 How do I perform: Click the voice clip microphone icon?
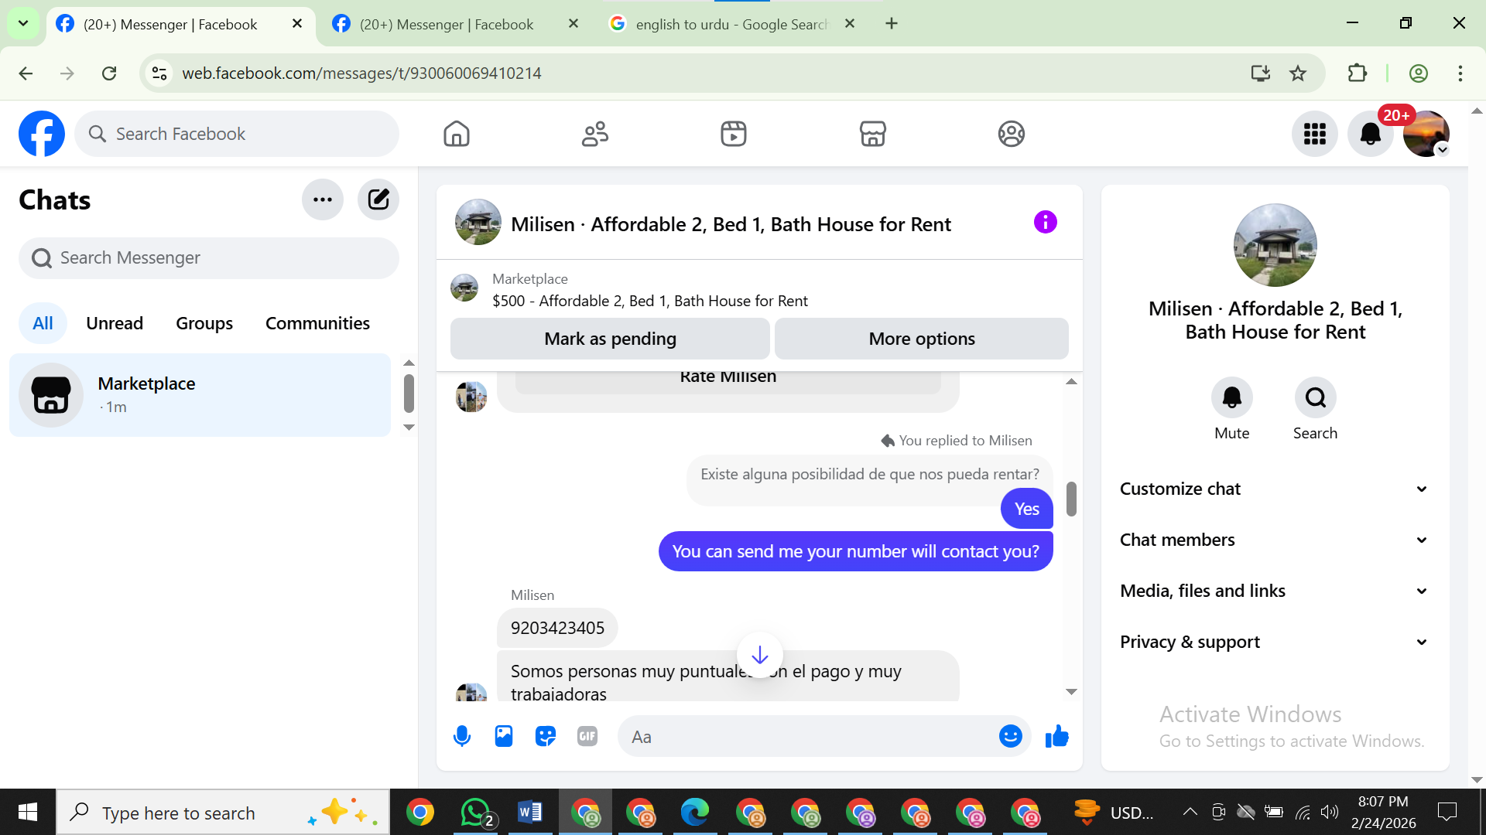tap(462, 736)
